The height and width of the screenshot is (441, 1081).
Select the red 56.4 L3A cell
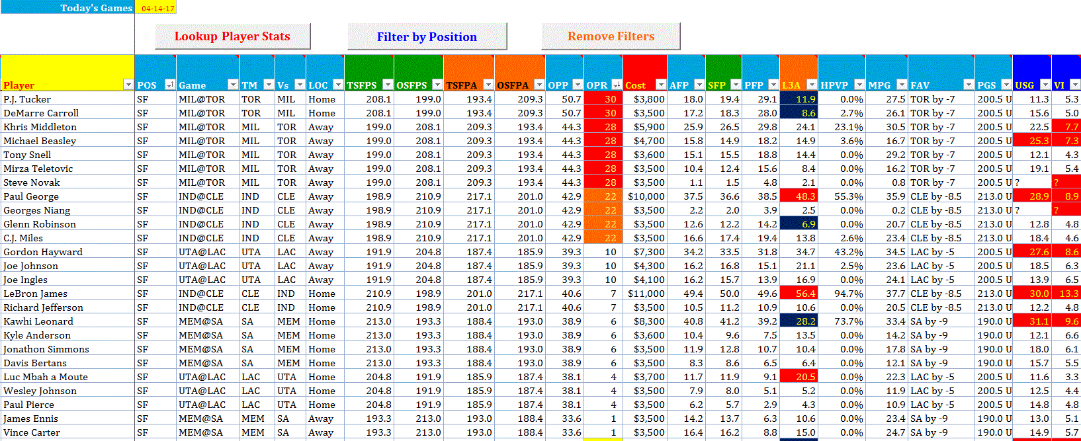[x=799, y=294]
